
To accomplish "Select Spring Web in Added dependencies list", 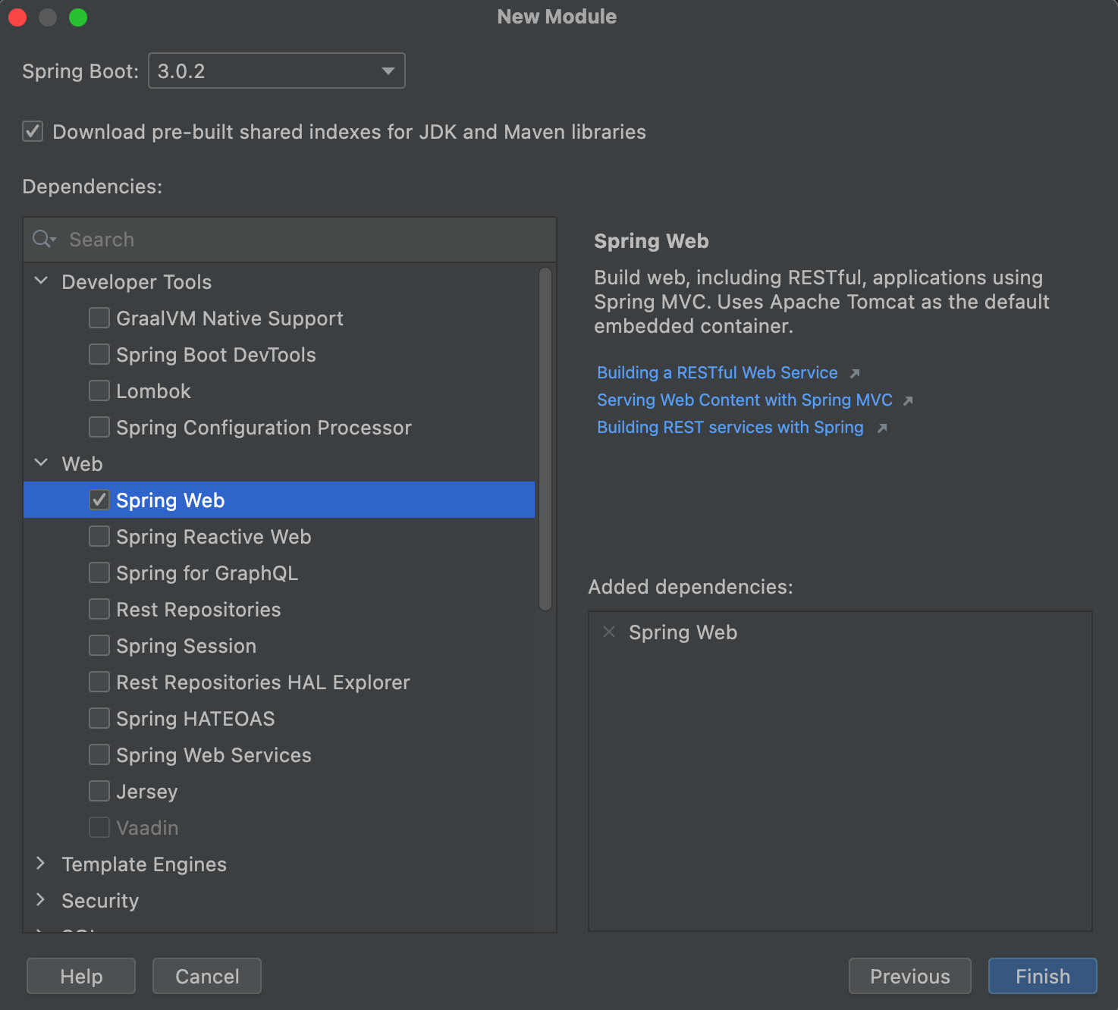I will tap(683, 632).
